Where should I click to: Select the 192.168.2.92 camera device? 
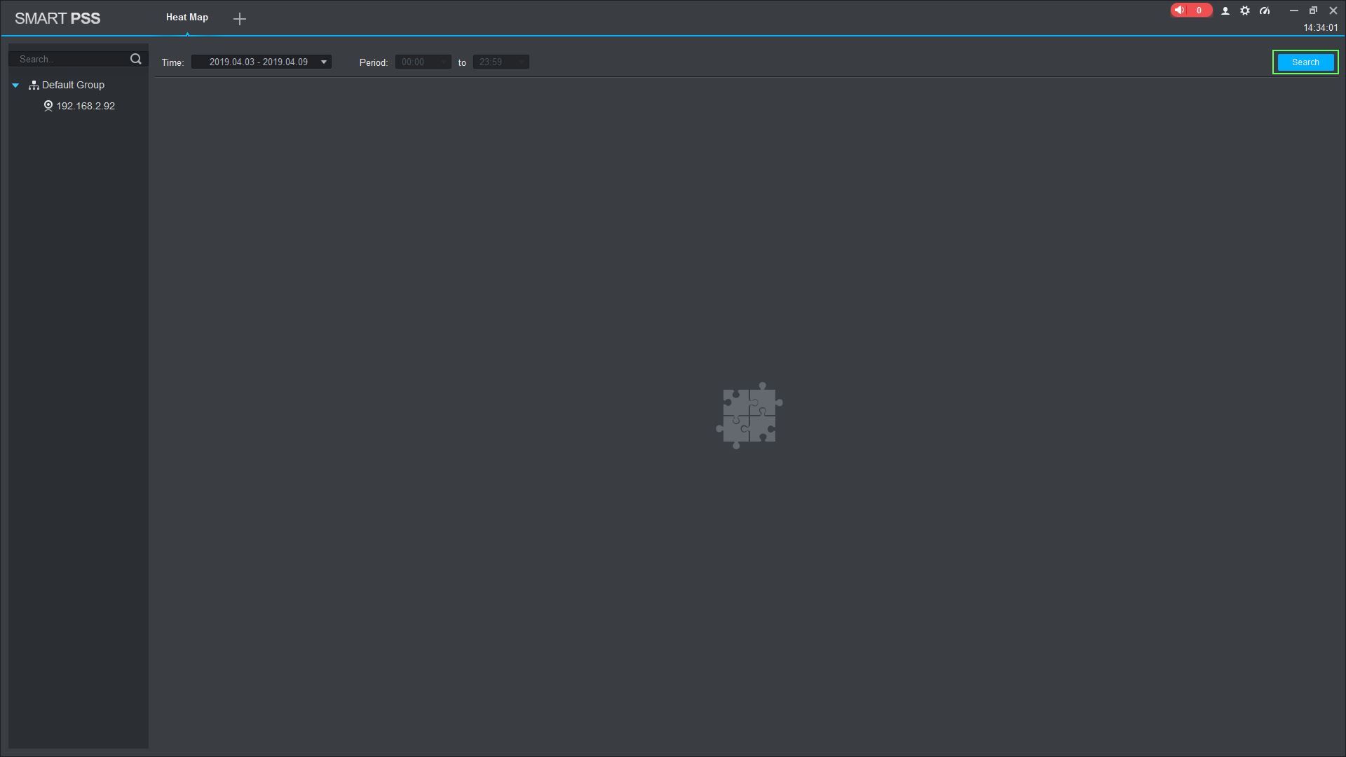[86, 106]
